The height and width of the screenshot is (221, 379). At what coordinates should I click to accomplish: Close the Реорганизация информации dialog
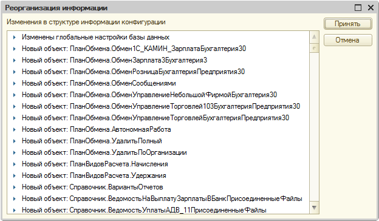pos(370,8)
